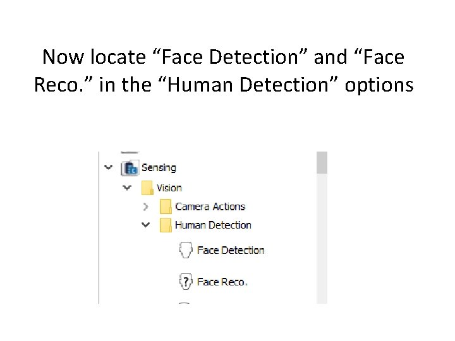Click the Face Reco. question-mark icon
This screenshot has height=341, width=455.
tap(185, 281)
